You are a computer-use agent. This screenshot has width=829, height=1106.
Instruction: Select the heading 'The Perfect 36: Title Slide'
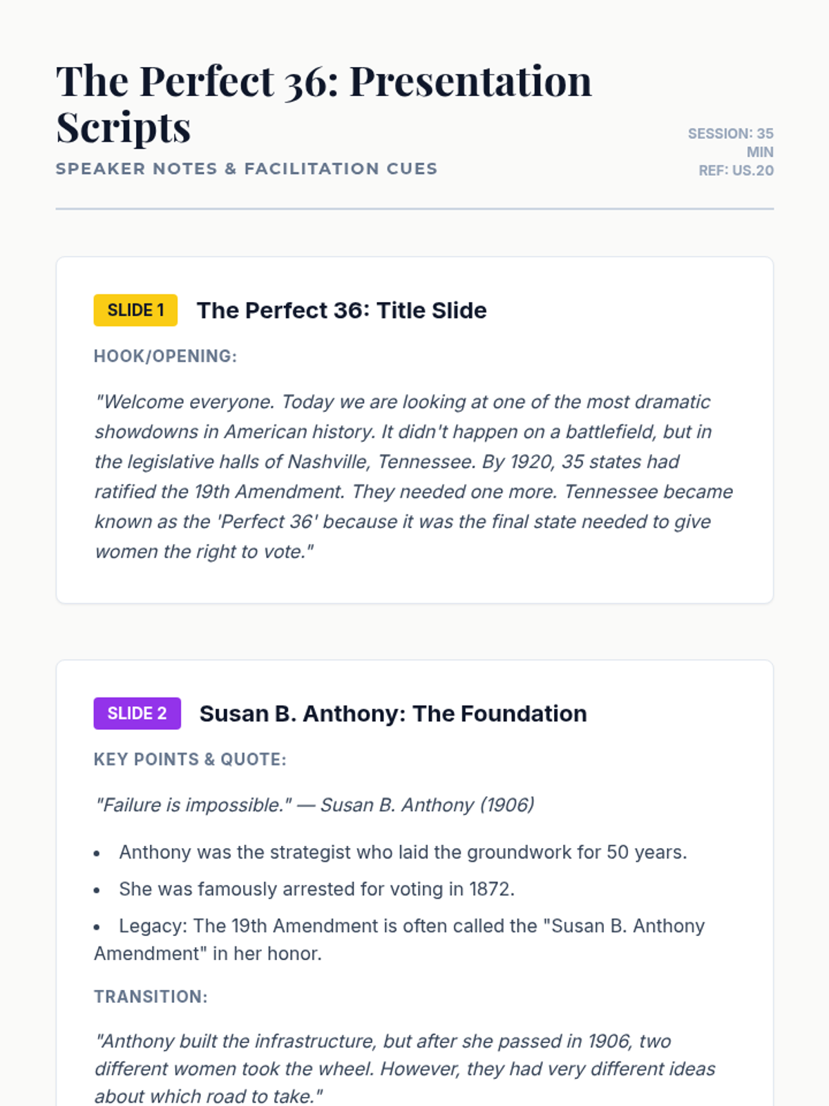click(342, 310)
